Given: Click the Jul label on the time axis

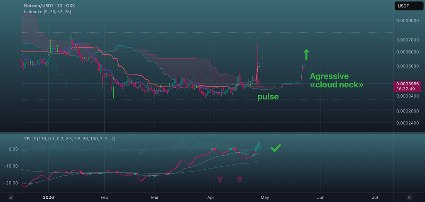Looking at the screenshot, I should coord(375,197).
